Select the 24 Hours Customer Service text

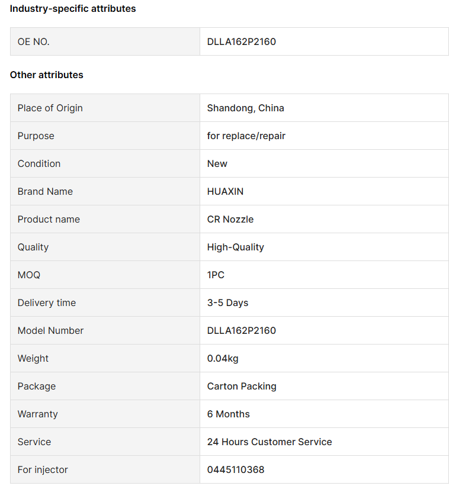click(269, 442)
